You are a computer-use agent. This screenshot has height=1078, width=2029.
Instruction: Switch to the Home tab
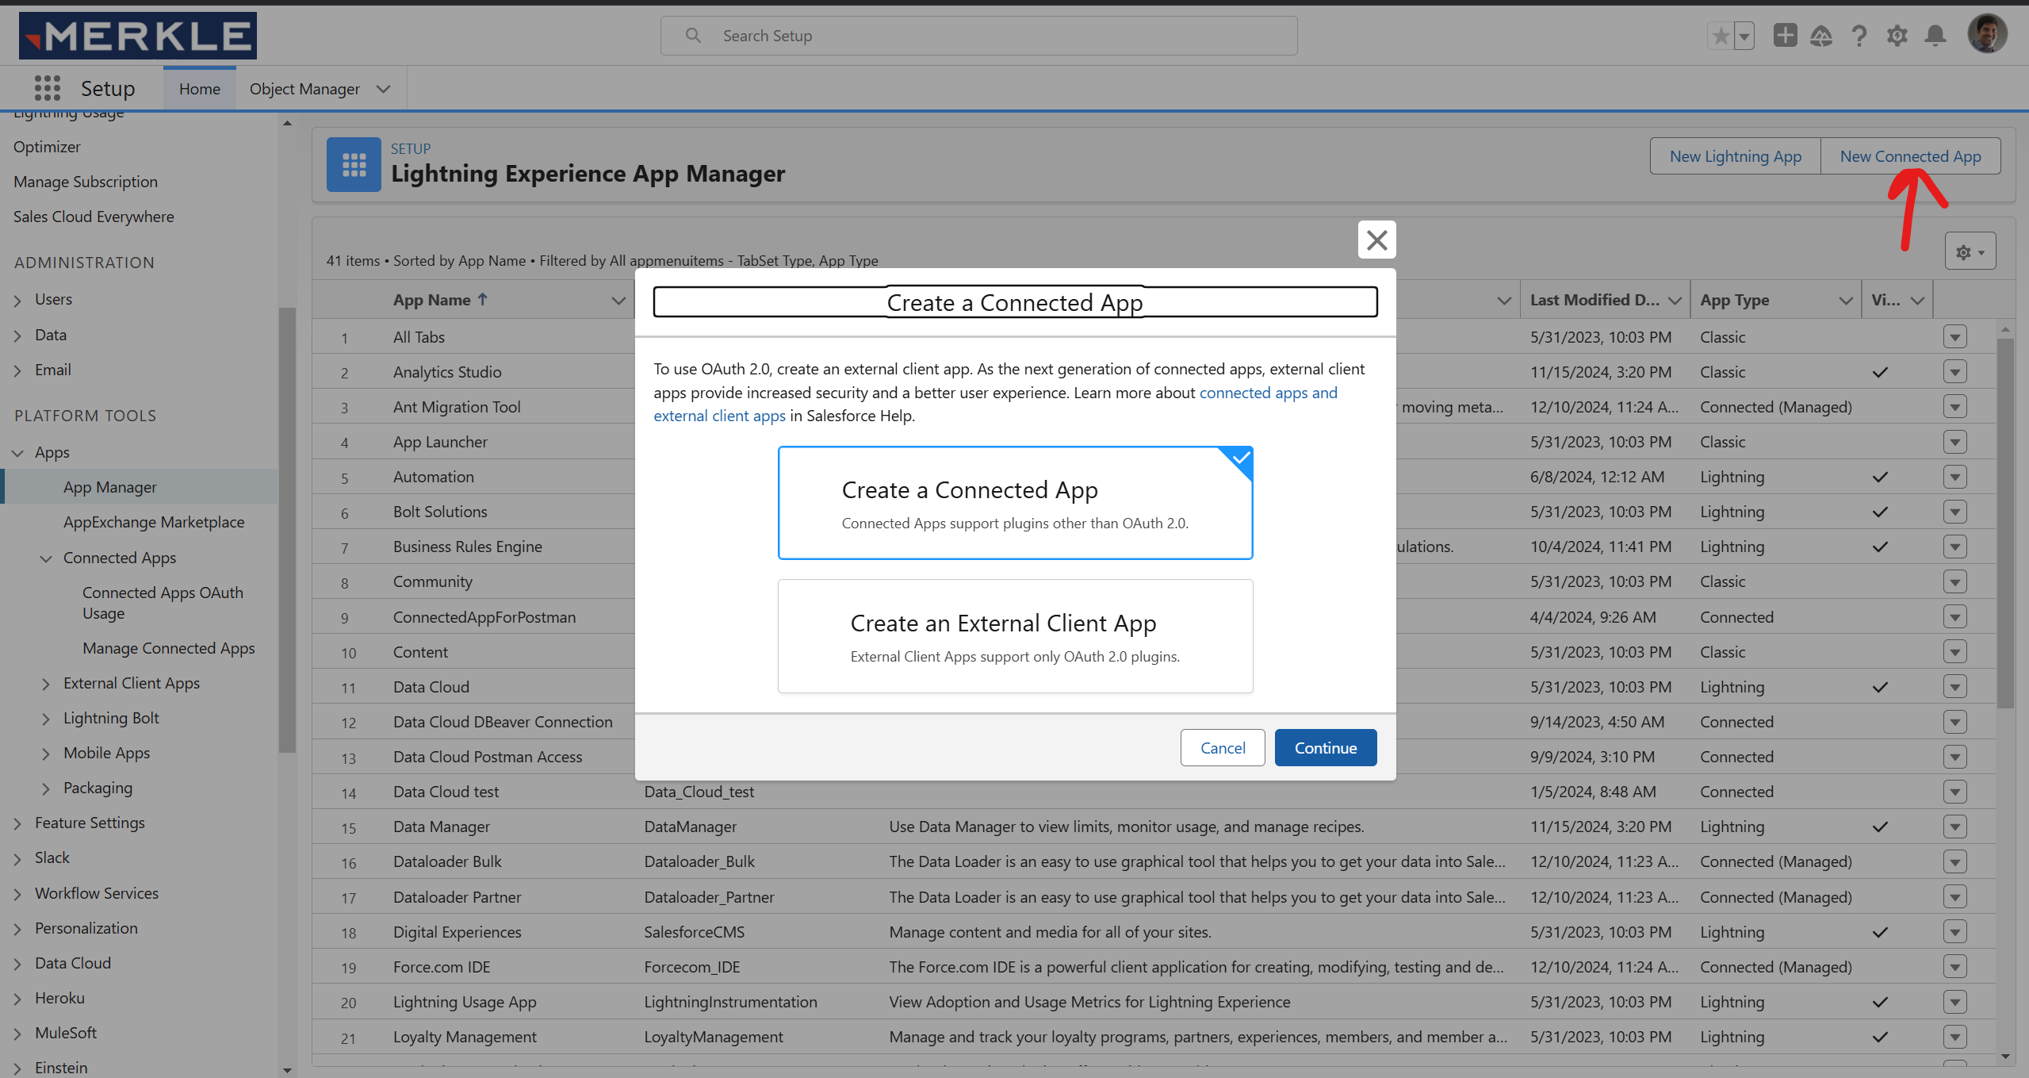click(x=200, y=89)
